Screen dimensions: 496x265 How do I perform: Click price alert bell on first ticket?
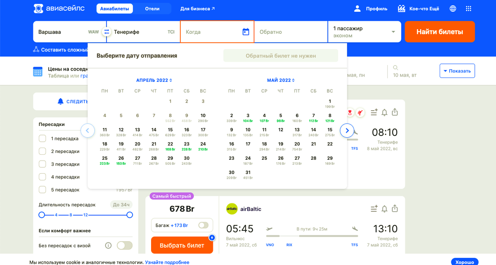384,112
